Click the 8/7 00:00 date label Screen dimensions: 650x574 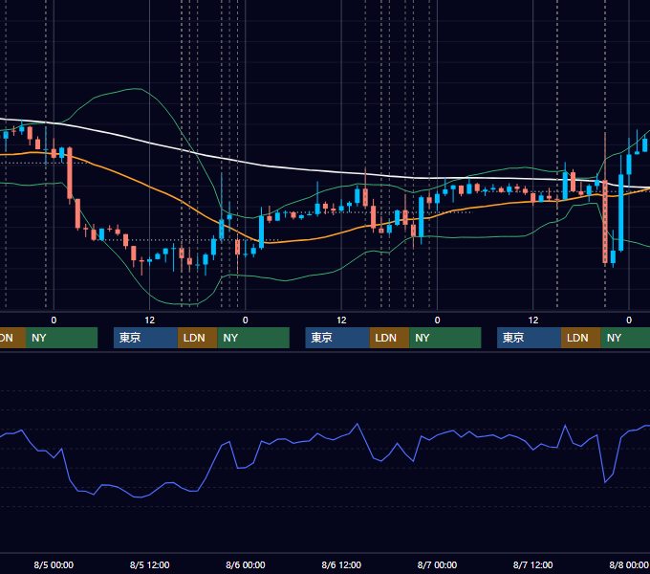point(437,564)
